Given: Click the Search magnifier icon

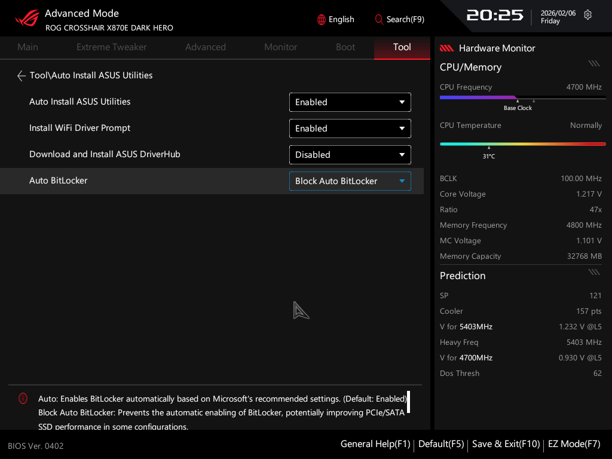Looking at the screenshot, I should (x=379, y=20).
